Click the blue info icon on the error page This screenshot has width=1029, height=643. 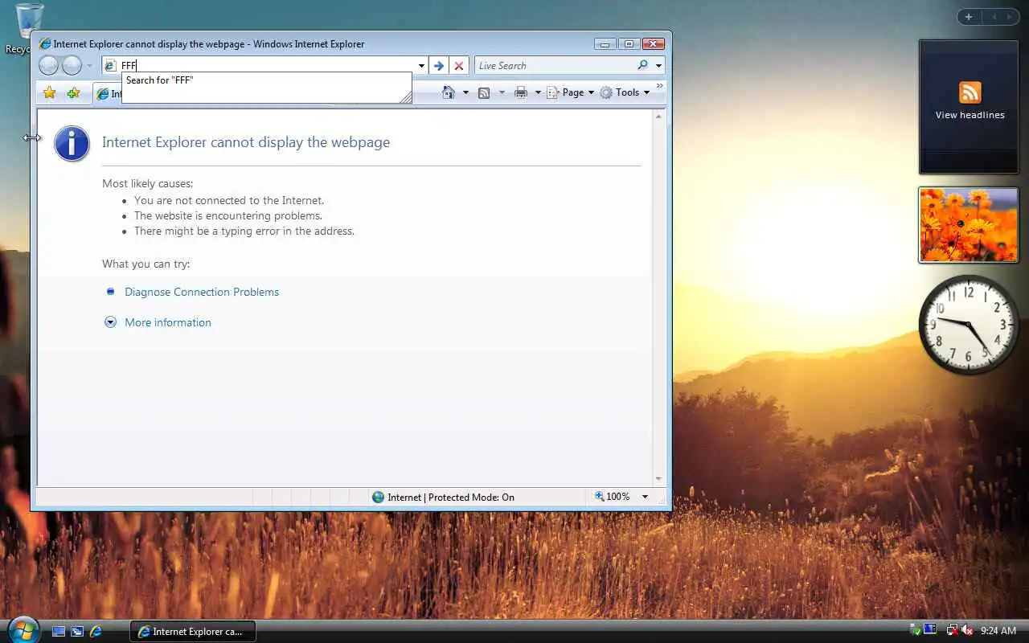coord(72,144)
